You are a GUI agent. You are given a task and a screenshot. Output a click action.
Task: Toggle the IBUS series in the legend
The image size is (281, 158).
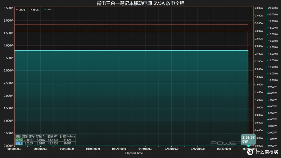[x=35, y=10]
